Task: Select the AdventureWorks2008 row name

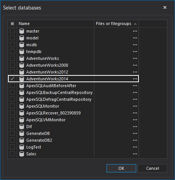Action: (x=47, y=65)
